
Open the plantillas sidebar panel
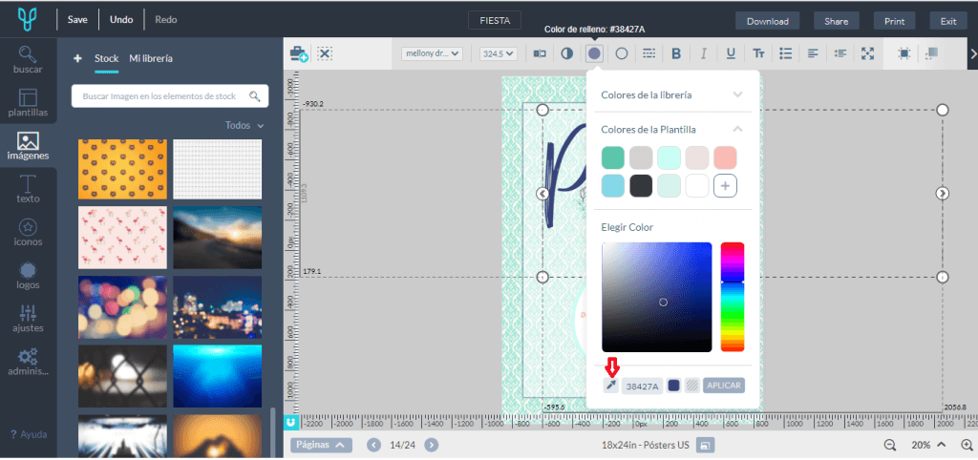coord(28,103)
